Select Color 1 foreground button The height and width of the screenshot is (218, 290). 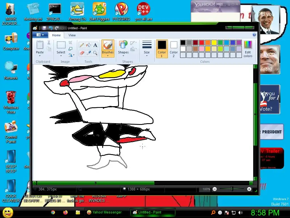pyautogui.click(x=162, y=49)
